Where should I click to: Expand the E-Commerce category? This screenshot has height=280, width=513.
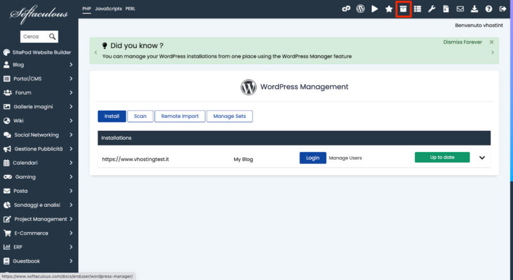38,233
